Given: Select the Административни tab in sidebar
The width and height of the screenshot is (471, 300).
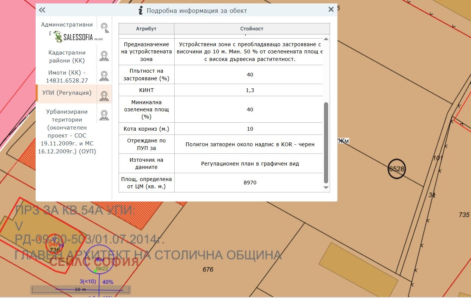Looking at the screenshot, I should pyautogui.click(x=67, y=25).
